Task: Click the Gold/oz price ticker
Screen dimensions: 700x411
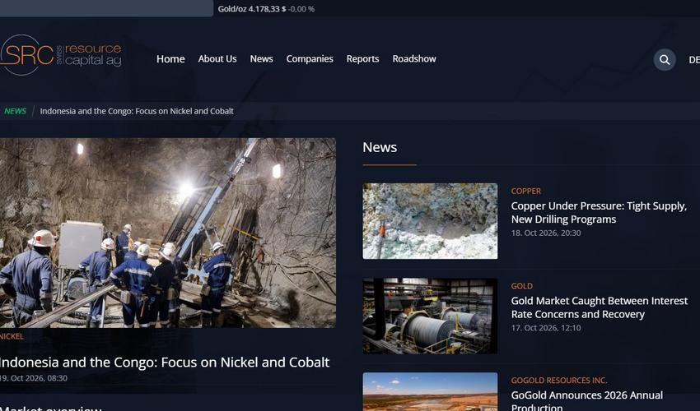Action: tap(266, 9)
